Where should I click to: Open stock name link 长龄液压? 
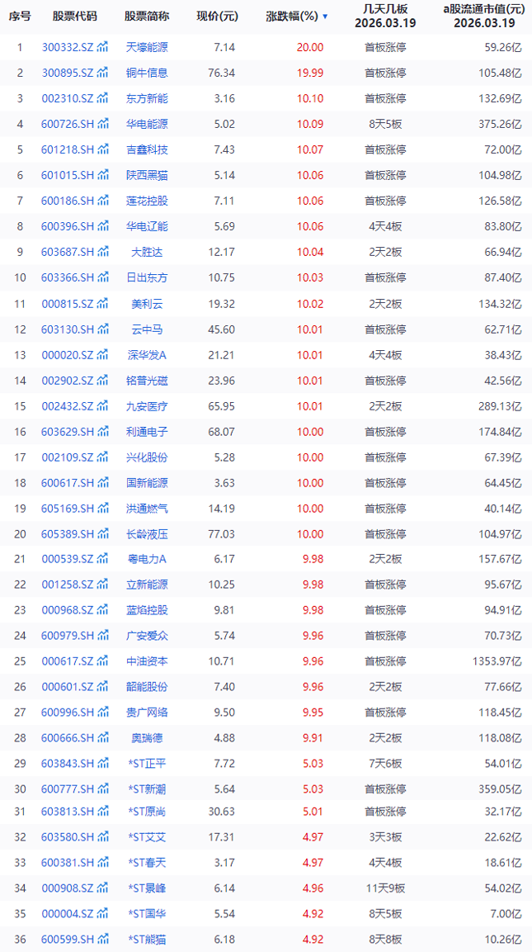tap(147, 533)
